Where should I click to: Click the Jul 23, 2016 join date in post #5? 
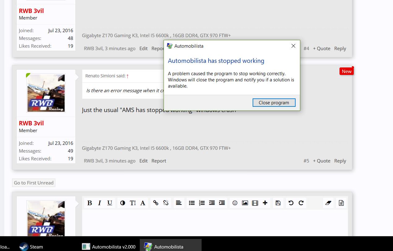pyautogui.click(x=61, y=143)
